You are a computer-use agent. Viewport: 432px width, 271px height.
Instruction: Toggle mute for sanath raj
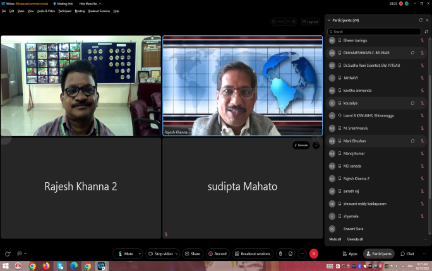click(422, 191)
